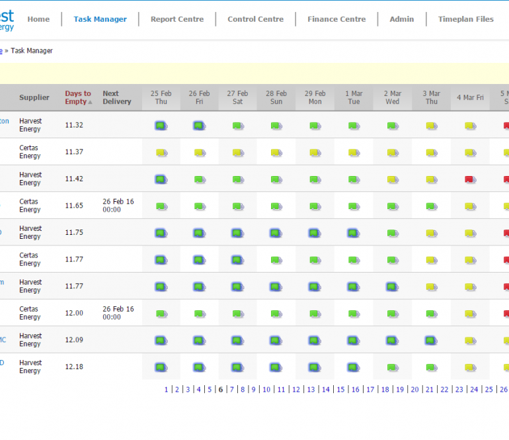Open the Report Centre menu
The height and width of the screenshot is (440, 509).
pos(177,19)
